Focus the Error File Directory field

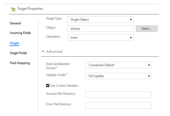[119, 105]
